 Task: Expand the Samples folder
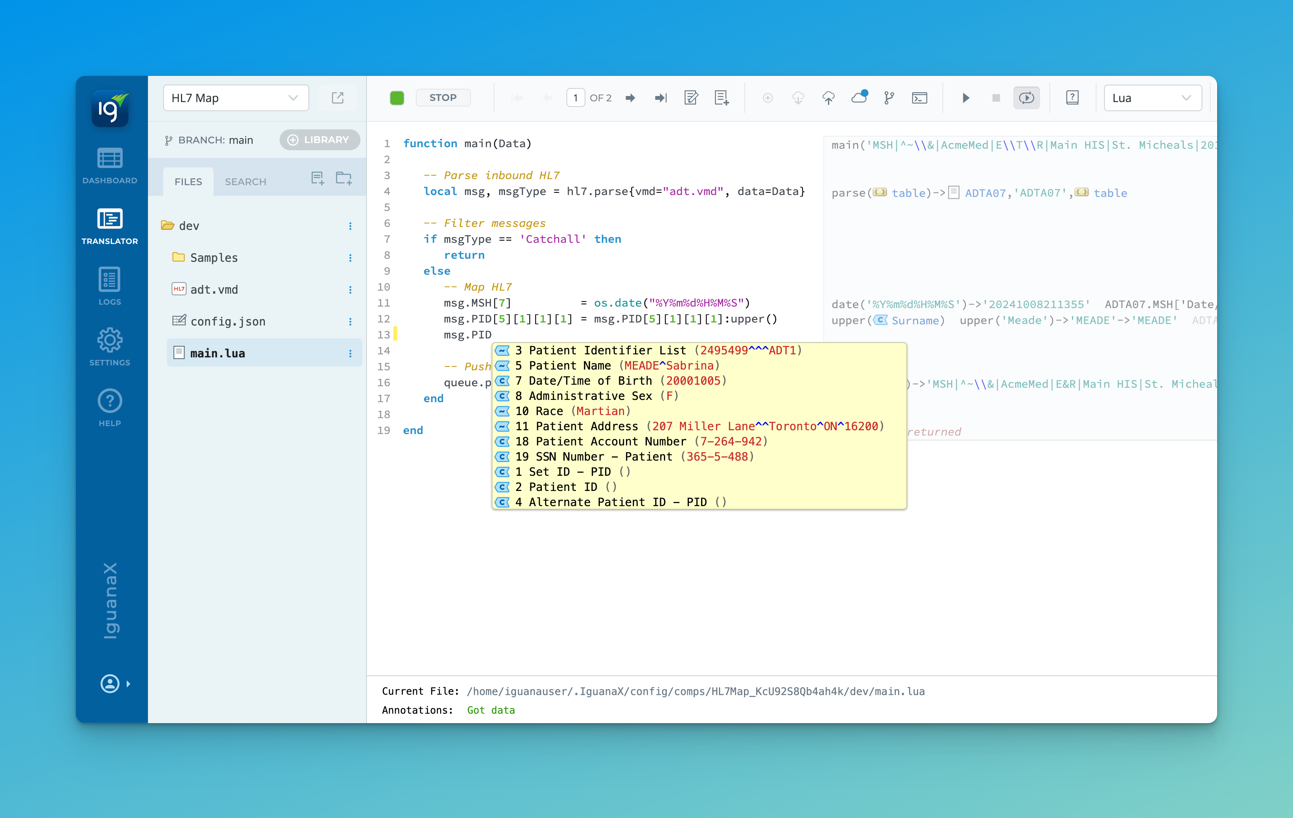(x=205, y=257)
